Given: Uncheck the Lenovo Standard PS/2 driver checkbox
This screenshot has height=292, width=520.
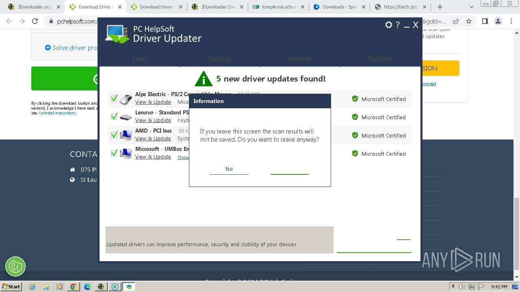Looking at the screenshot, I should point(114,116).
